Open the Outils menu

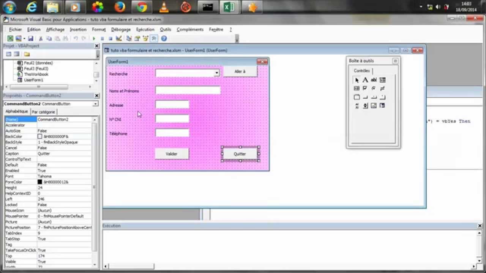[166, 30]
